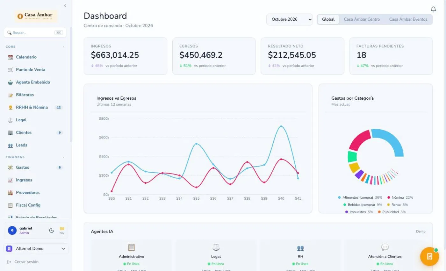Click the Gastos money icon

coord(10,168)
